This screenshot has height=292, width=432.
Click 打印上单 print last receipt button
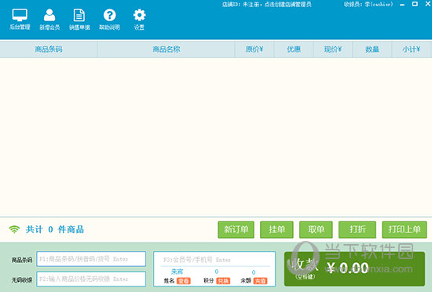(405, 229)
